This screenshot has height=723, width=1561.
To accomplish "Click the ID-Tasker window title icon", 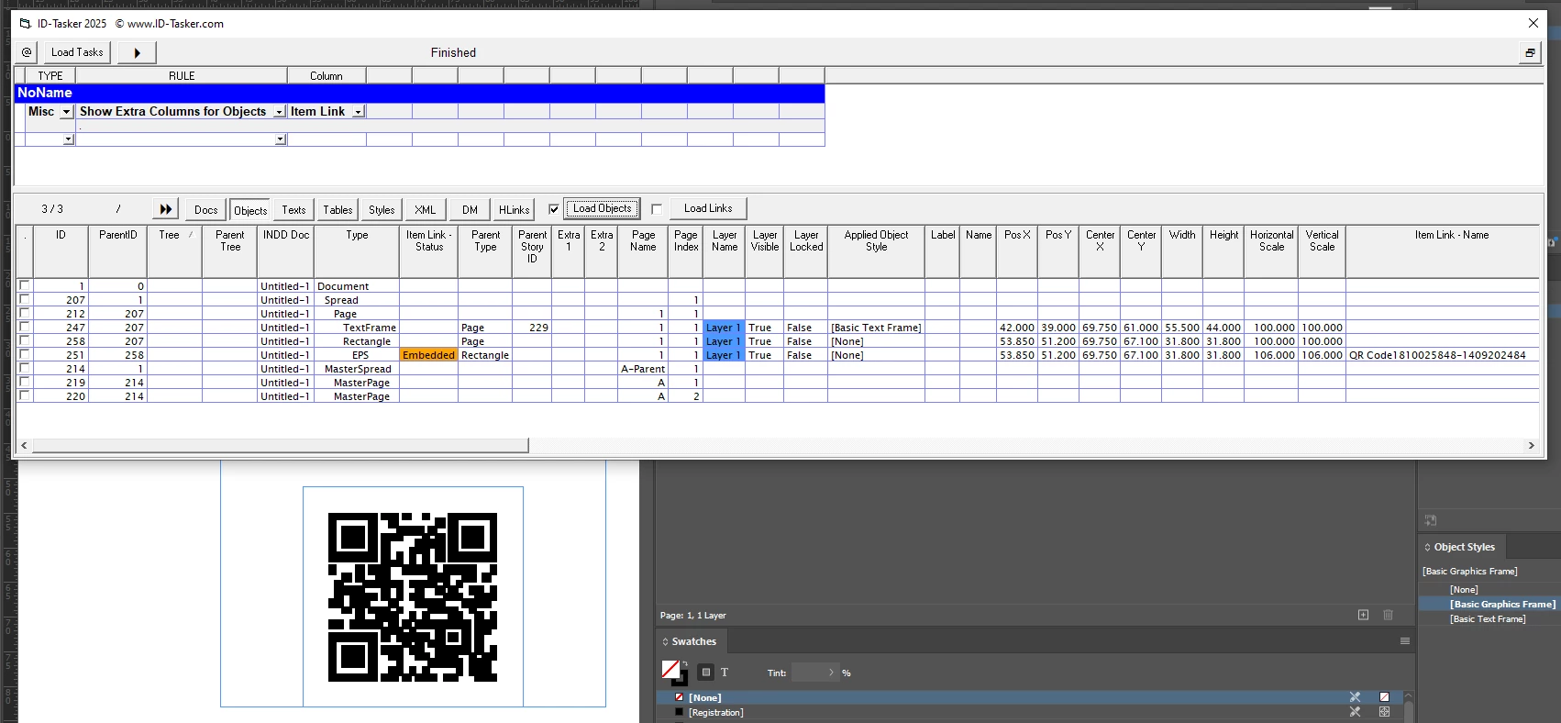I will [x=25, y=24].
